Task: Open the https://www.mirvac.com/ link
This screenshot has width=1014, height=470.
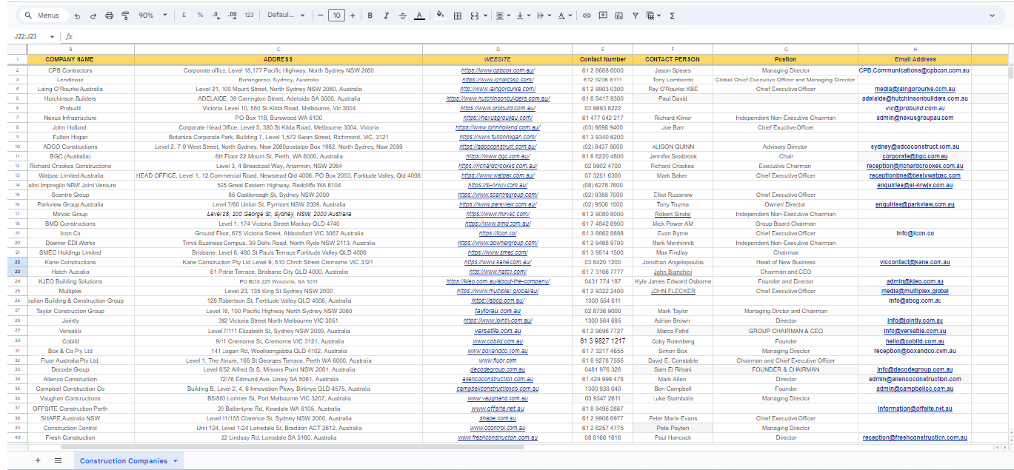Action: pyautogui.click(x=498, y=214)
